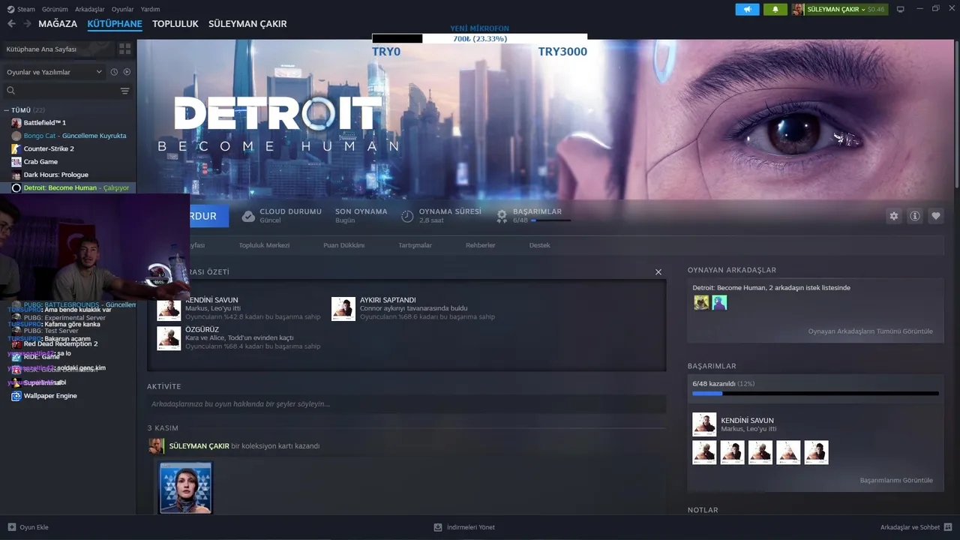Click SÜLEYMAN ÇAKIR name in activity feed
Screen dimensions: 960x540
199,446
